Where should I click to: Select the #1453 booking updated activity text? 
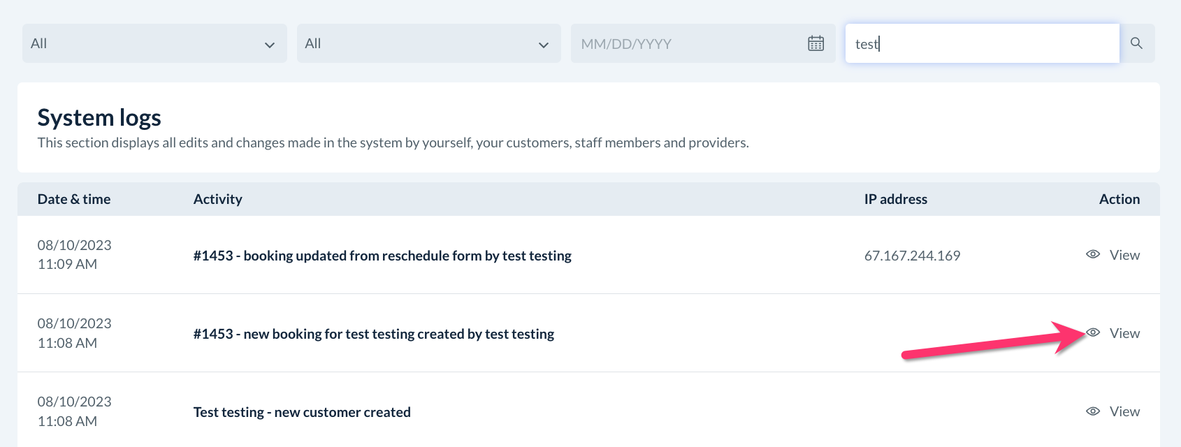click(x=382, y=256)
